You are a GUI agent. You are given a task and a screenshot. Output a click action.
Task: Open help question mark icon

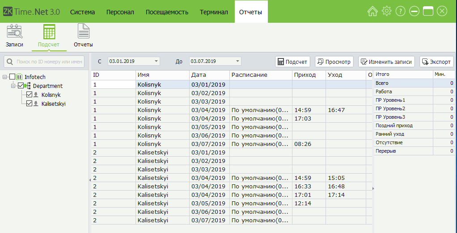tap(400, 11)
